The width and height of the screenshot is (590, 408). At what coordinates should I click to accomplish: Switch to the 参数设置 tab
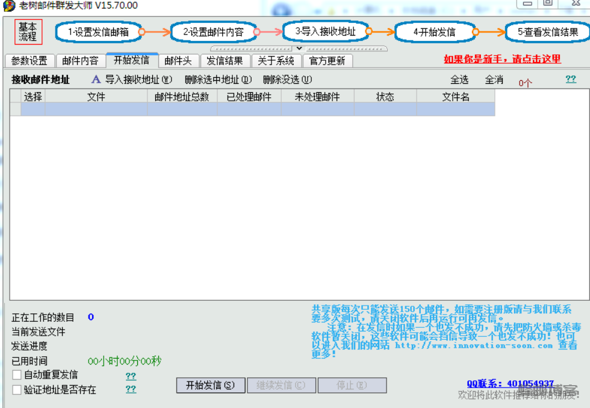tap(29, 61)
